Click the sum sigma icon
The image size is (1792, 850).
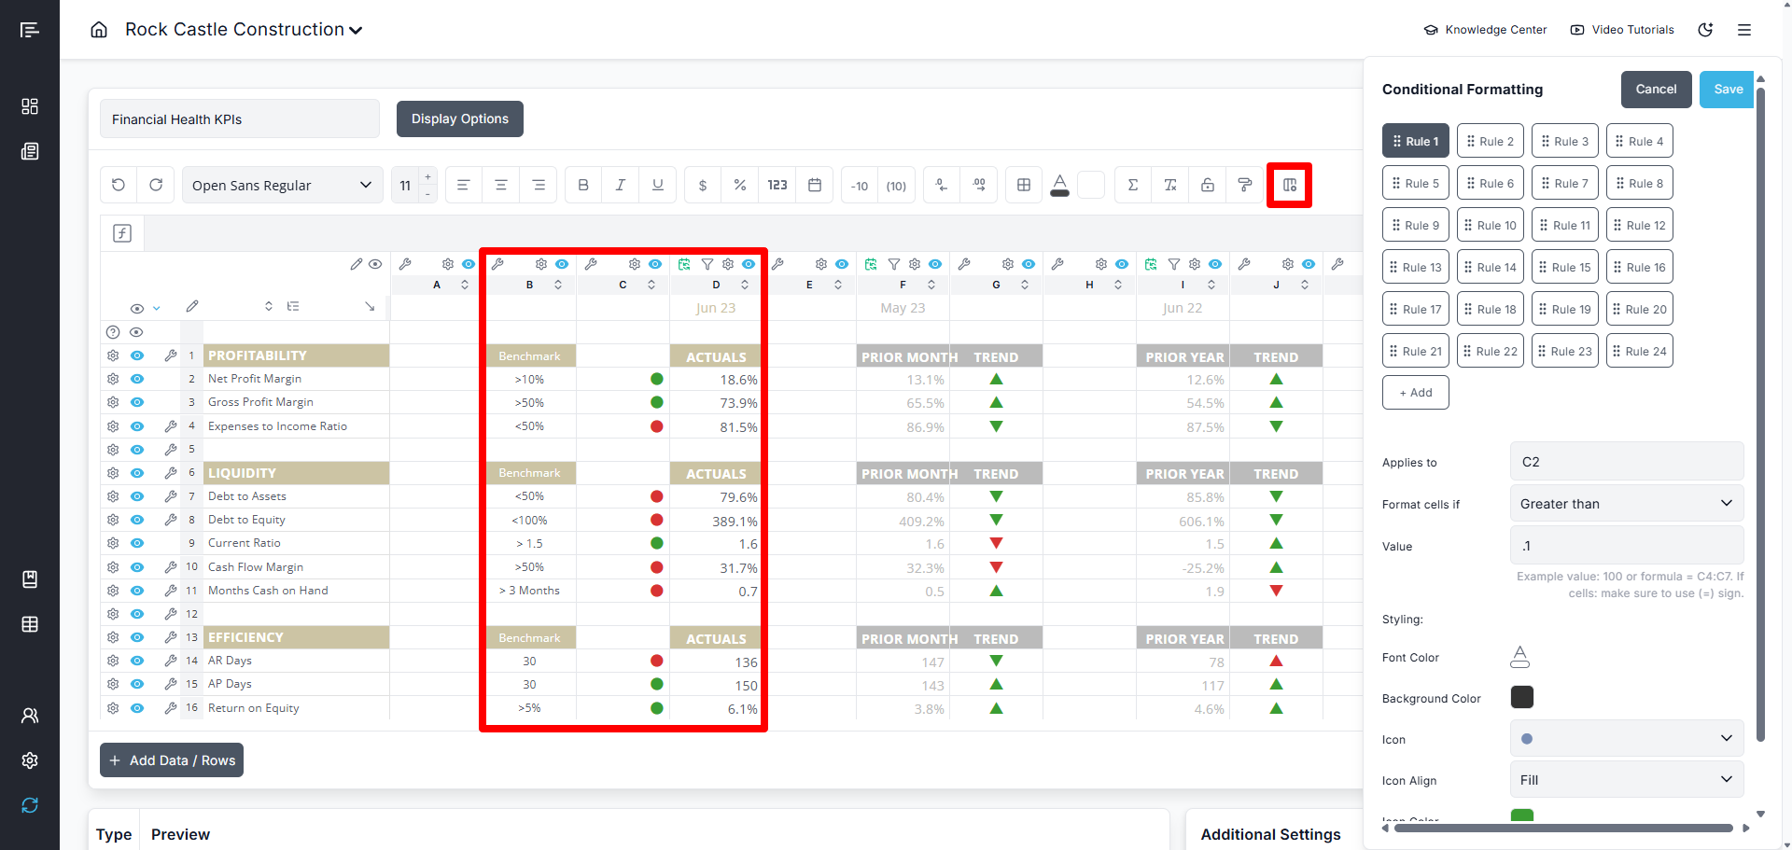1133,185
